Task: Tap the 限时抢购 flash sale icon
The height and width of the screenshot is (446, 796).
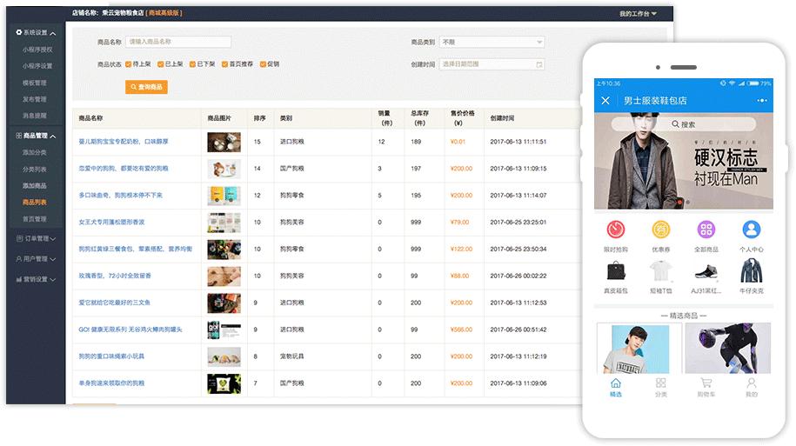Action: click(615, 230)
